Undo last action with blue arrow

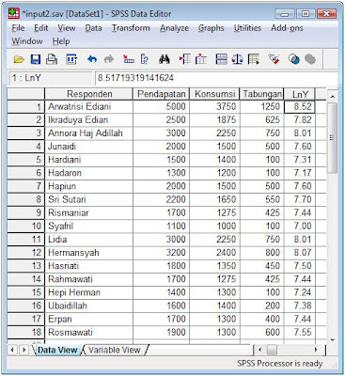[92, 59]
